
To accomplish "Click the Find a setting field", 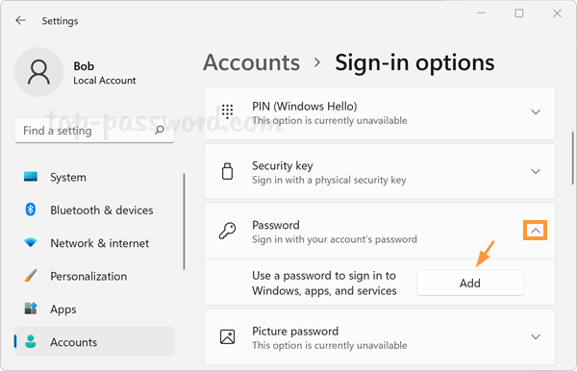I will pyautogui.click(x=94, y=130).
